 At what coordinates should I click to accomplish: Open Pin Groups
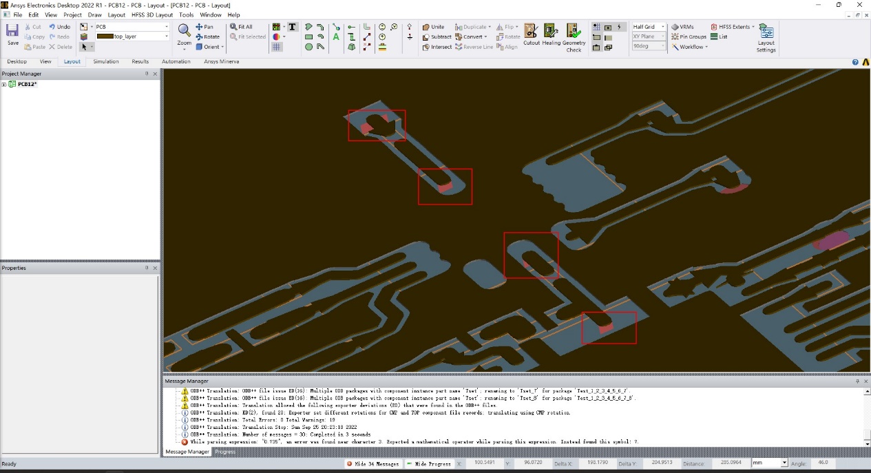pyautogui.click(x=688, y=36)
